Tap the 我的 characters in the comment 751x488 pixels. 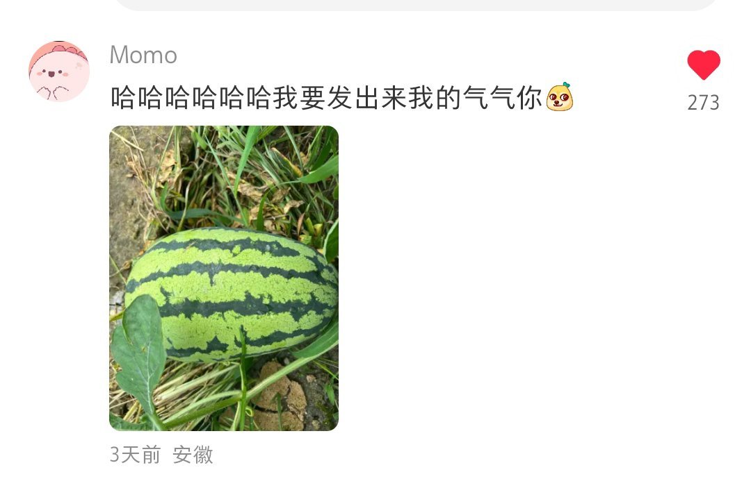pos(435,97)
